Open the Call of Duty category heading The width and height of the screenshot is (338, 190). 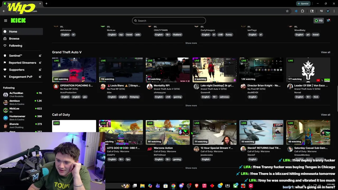(x=61, y=115)
